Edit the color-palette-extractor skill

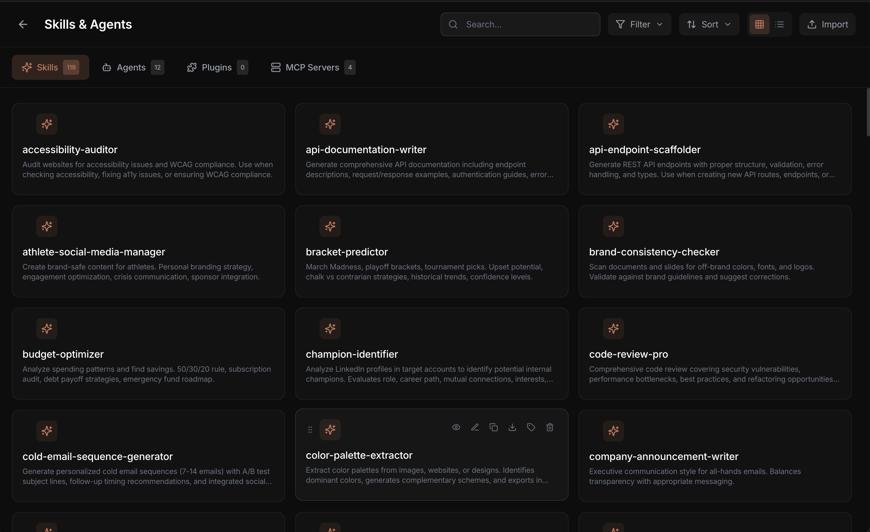pos(475,427)
